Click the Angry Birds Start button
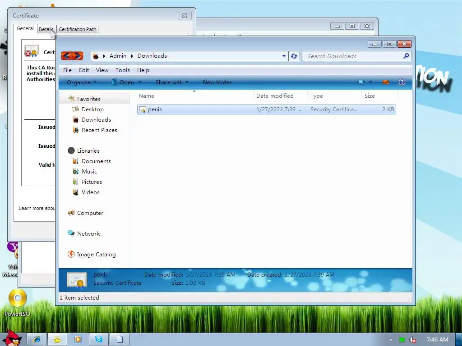 click(12, 338)
